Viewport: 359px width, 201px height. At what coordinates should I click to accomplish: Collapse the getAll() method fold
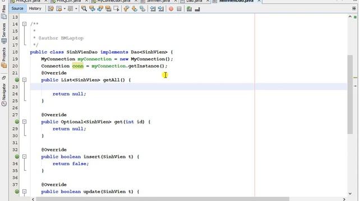point(24,80)
